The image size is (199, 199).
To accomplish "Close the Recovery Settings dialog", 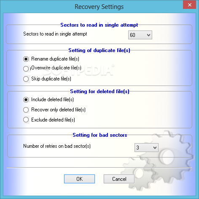I will click(190, 5).
